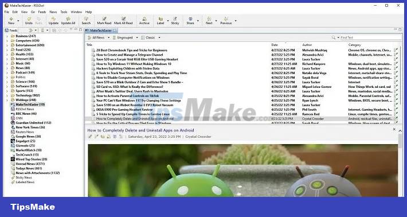Click article headline link in preview pane
This screenshot has width=407, height=217.
point(140,130)
